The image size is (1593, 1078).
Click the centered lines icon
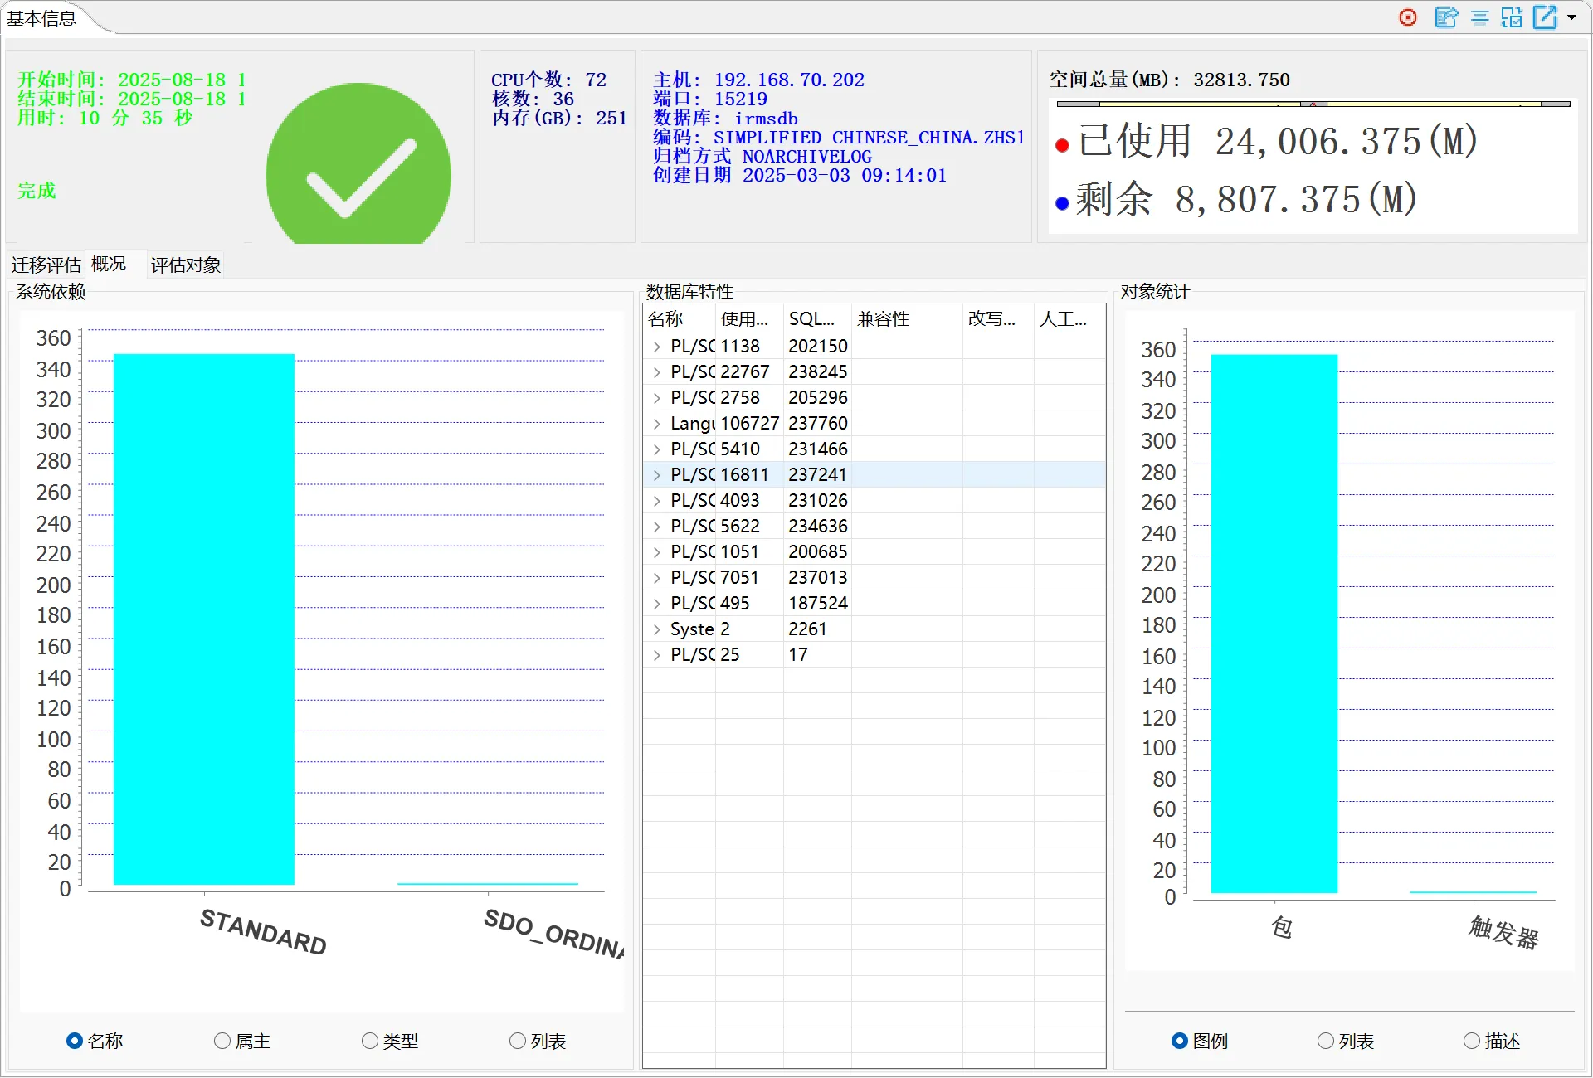click(1479, 17)
